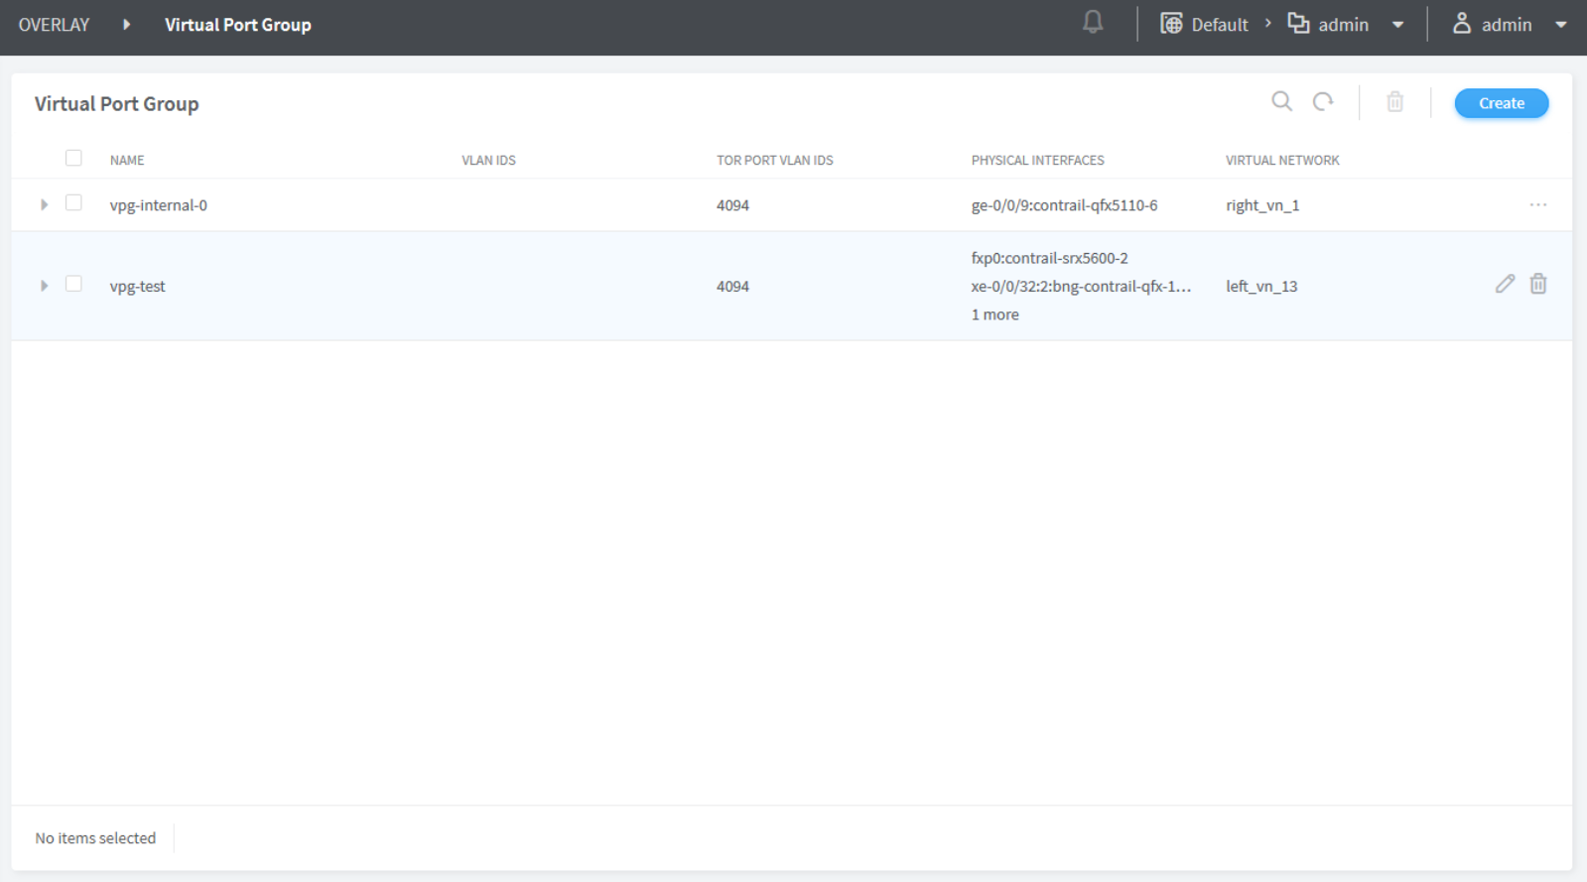This screenshot has width=1587, height=882.
Task: Click the Virtual Port Group breadcrumb
Action: click(x=238, y=25)
